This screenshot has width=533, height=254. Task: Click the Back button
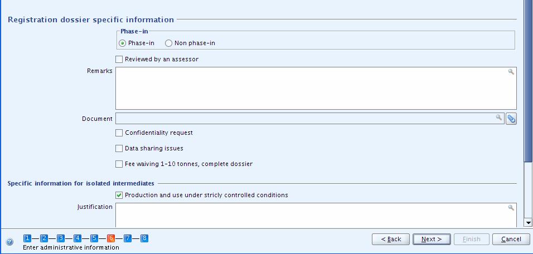391,239
